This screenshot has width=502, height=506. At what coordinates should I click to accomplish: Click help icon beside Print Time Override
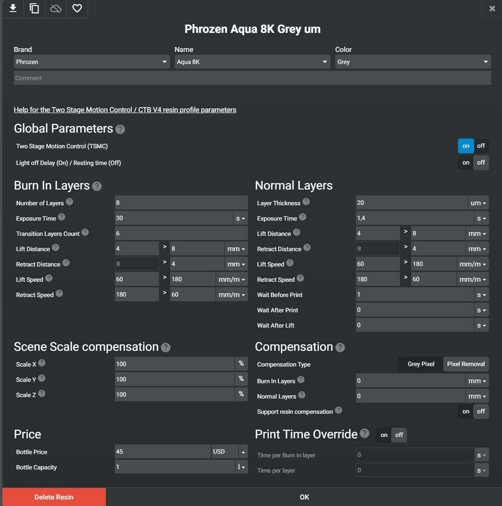coord(365,433)
